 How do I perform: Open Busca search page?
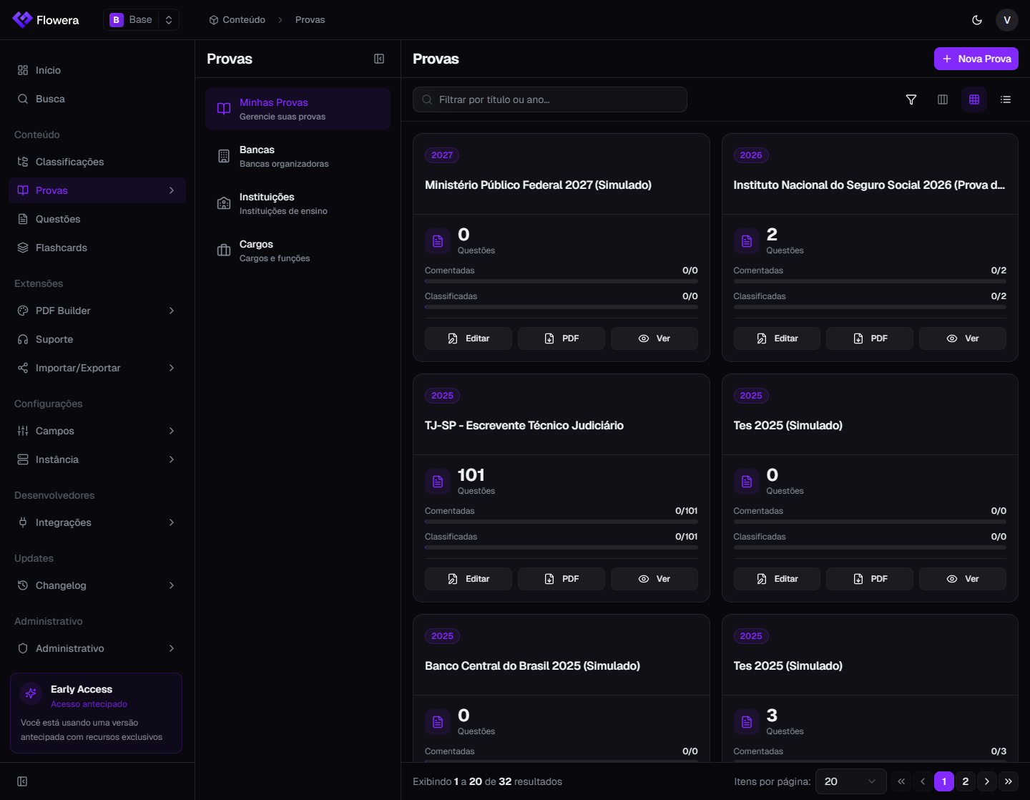pos(97,99)
